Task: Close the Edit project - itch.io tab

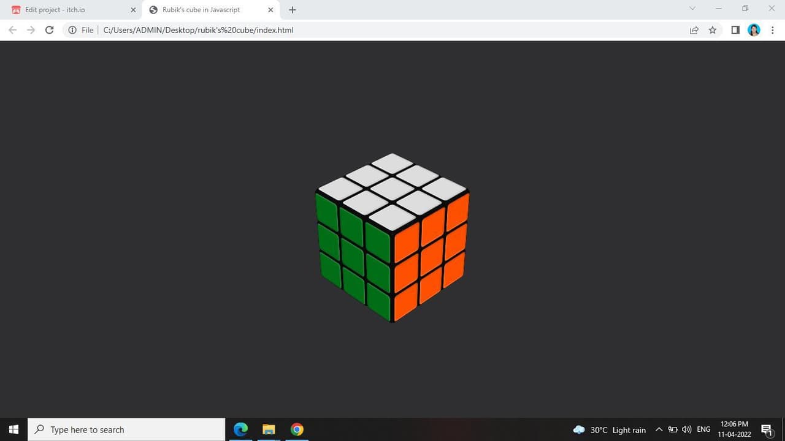Action: 133,10
